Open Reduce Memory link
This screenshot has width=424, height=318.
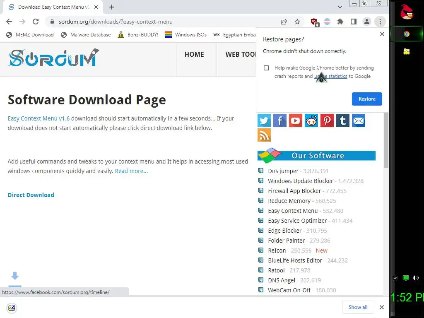point(289,201)
